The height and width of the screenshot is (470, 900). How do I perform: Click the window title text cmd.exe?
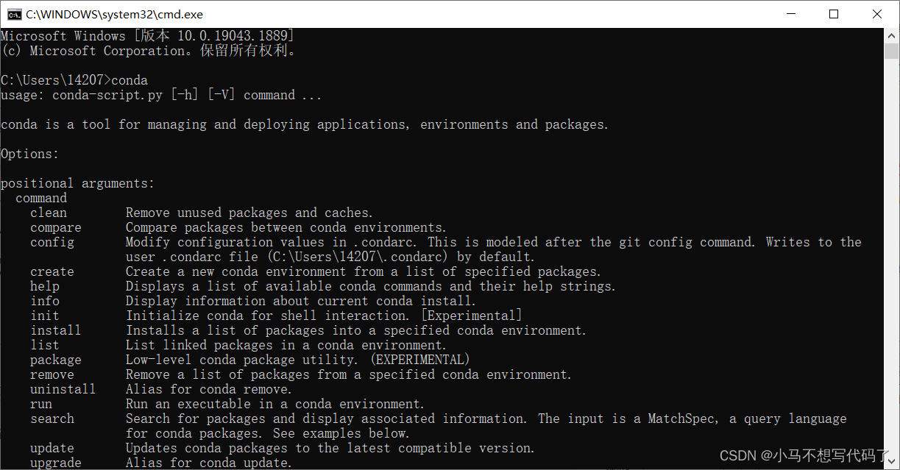114,14
